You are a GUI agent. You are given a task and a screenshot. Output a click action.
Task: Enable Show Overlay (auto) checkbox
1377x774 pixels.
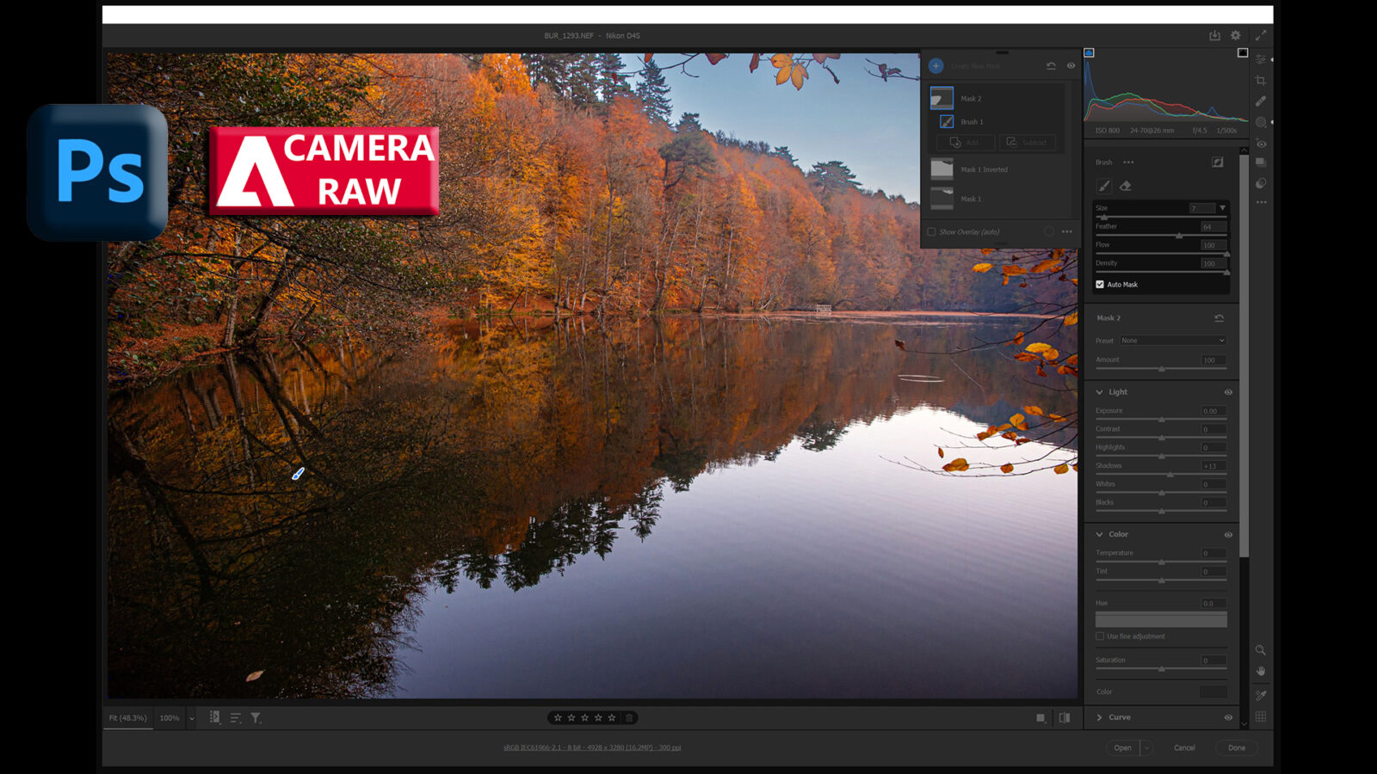click(931, 232)
